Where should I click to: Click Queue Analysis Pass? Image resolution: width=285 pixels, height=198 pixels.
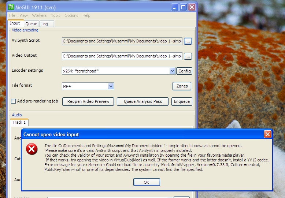coord(142,101)
